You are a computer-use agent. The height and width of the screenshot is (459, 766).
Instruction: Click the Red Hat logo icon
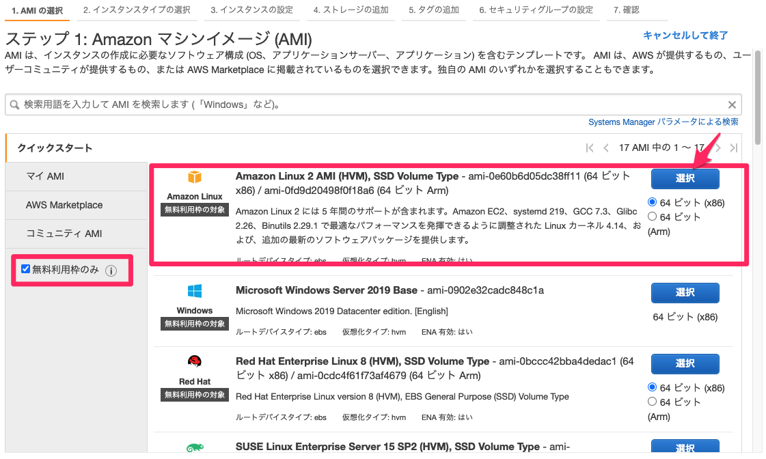[x=195, y=361]
